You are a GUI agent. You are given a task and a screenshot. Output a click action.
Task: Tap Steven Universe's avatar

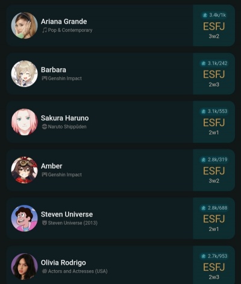click(x=24, y=218)
